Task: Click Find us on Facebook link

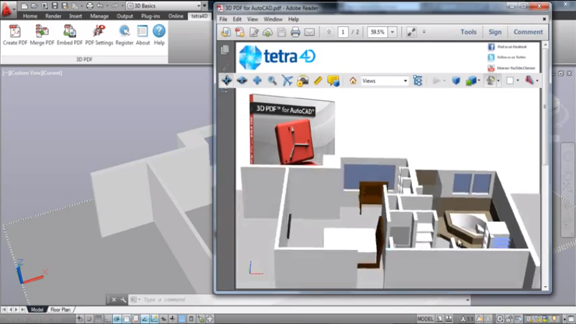Action: pos(507,47)
